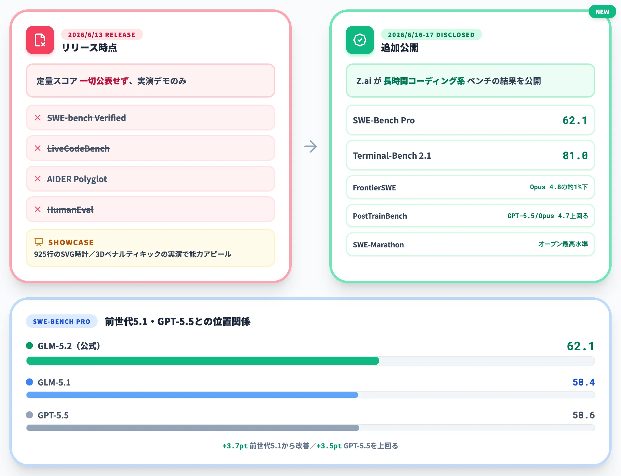Screen dimensions: 621x476
Task: Click the X icon beside AIDER Polyglot
Action: click(x=38, y=179)
